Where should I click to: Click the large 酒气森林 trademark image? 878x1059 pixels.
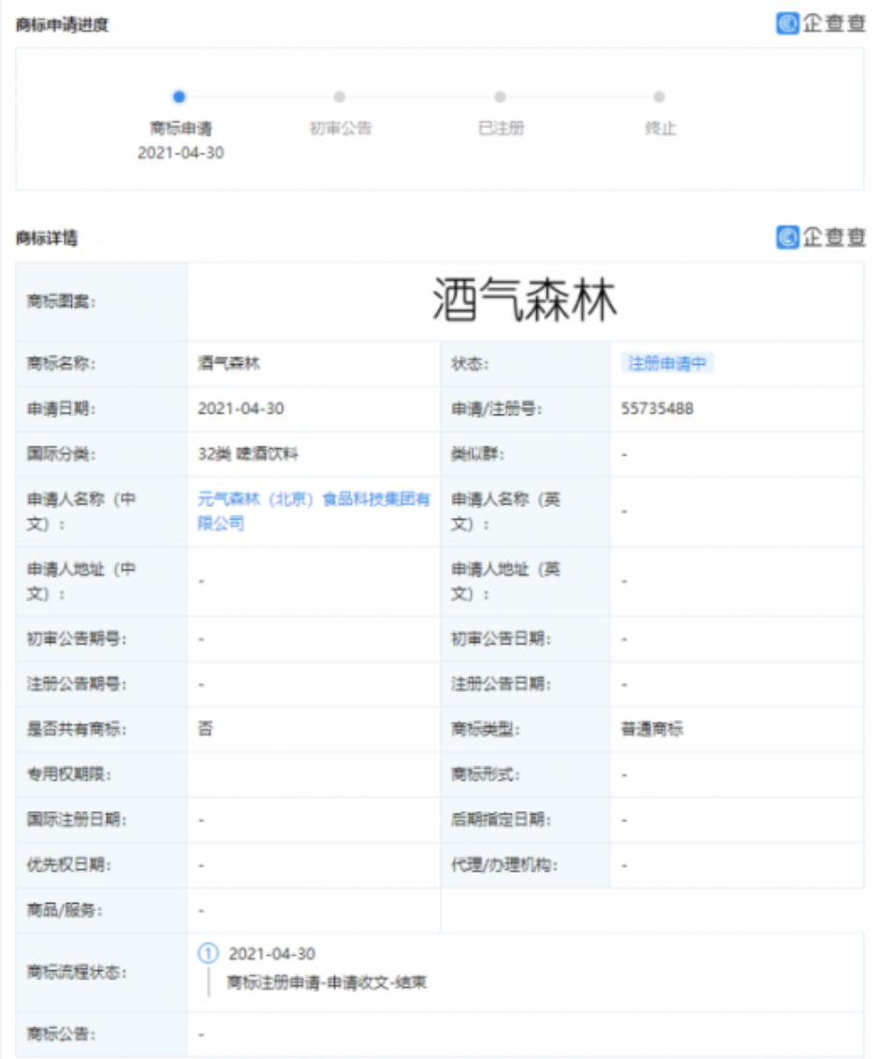[x=524, y=302]
